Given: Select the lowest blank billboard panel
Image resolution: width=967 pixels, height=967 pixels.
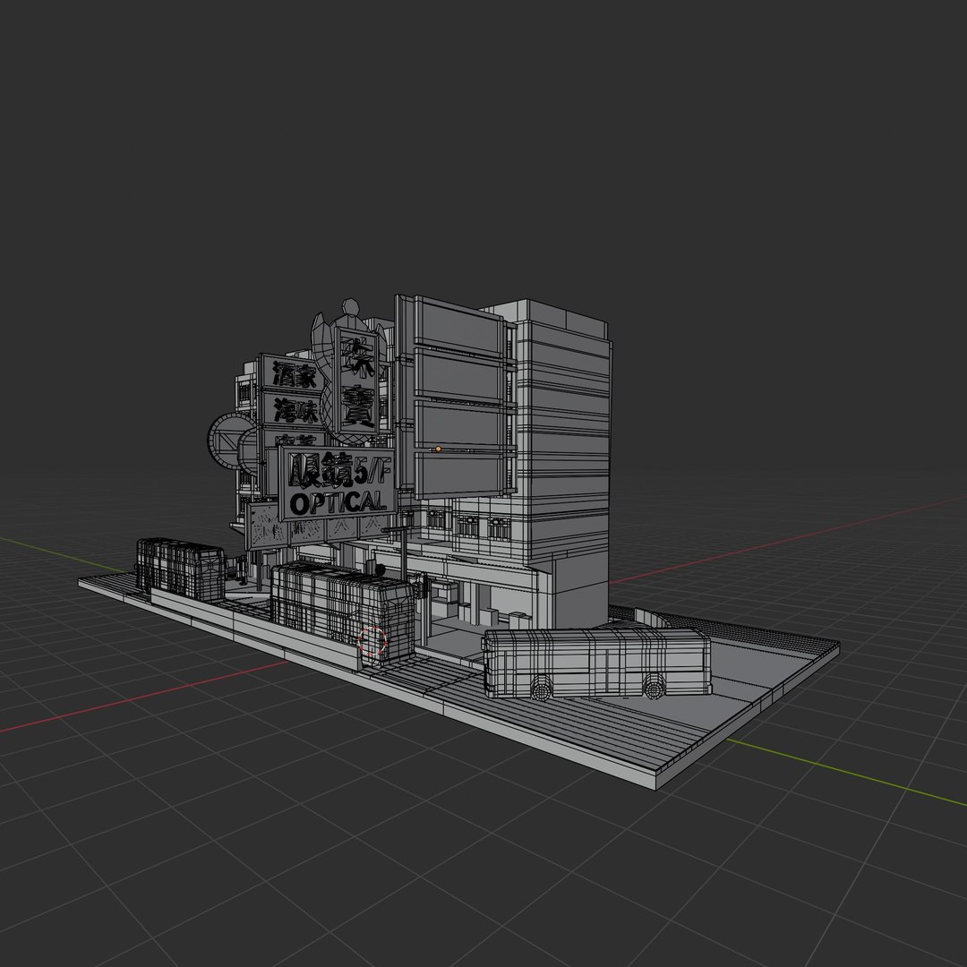Looking at the screenshot, I should click(x=461, y=476).
